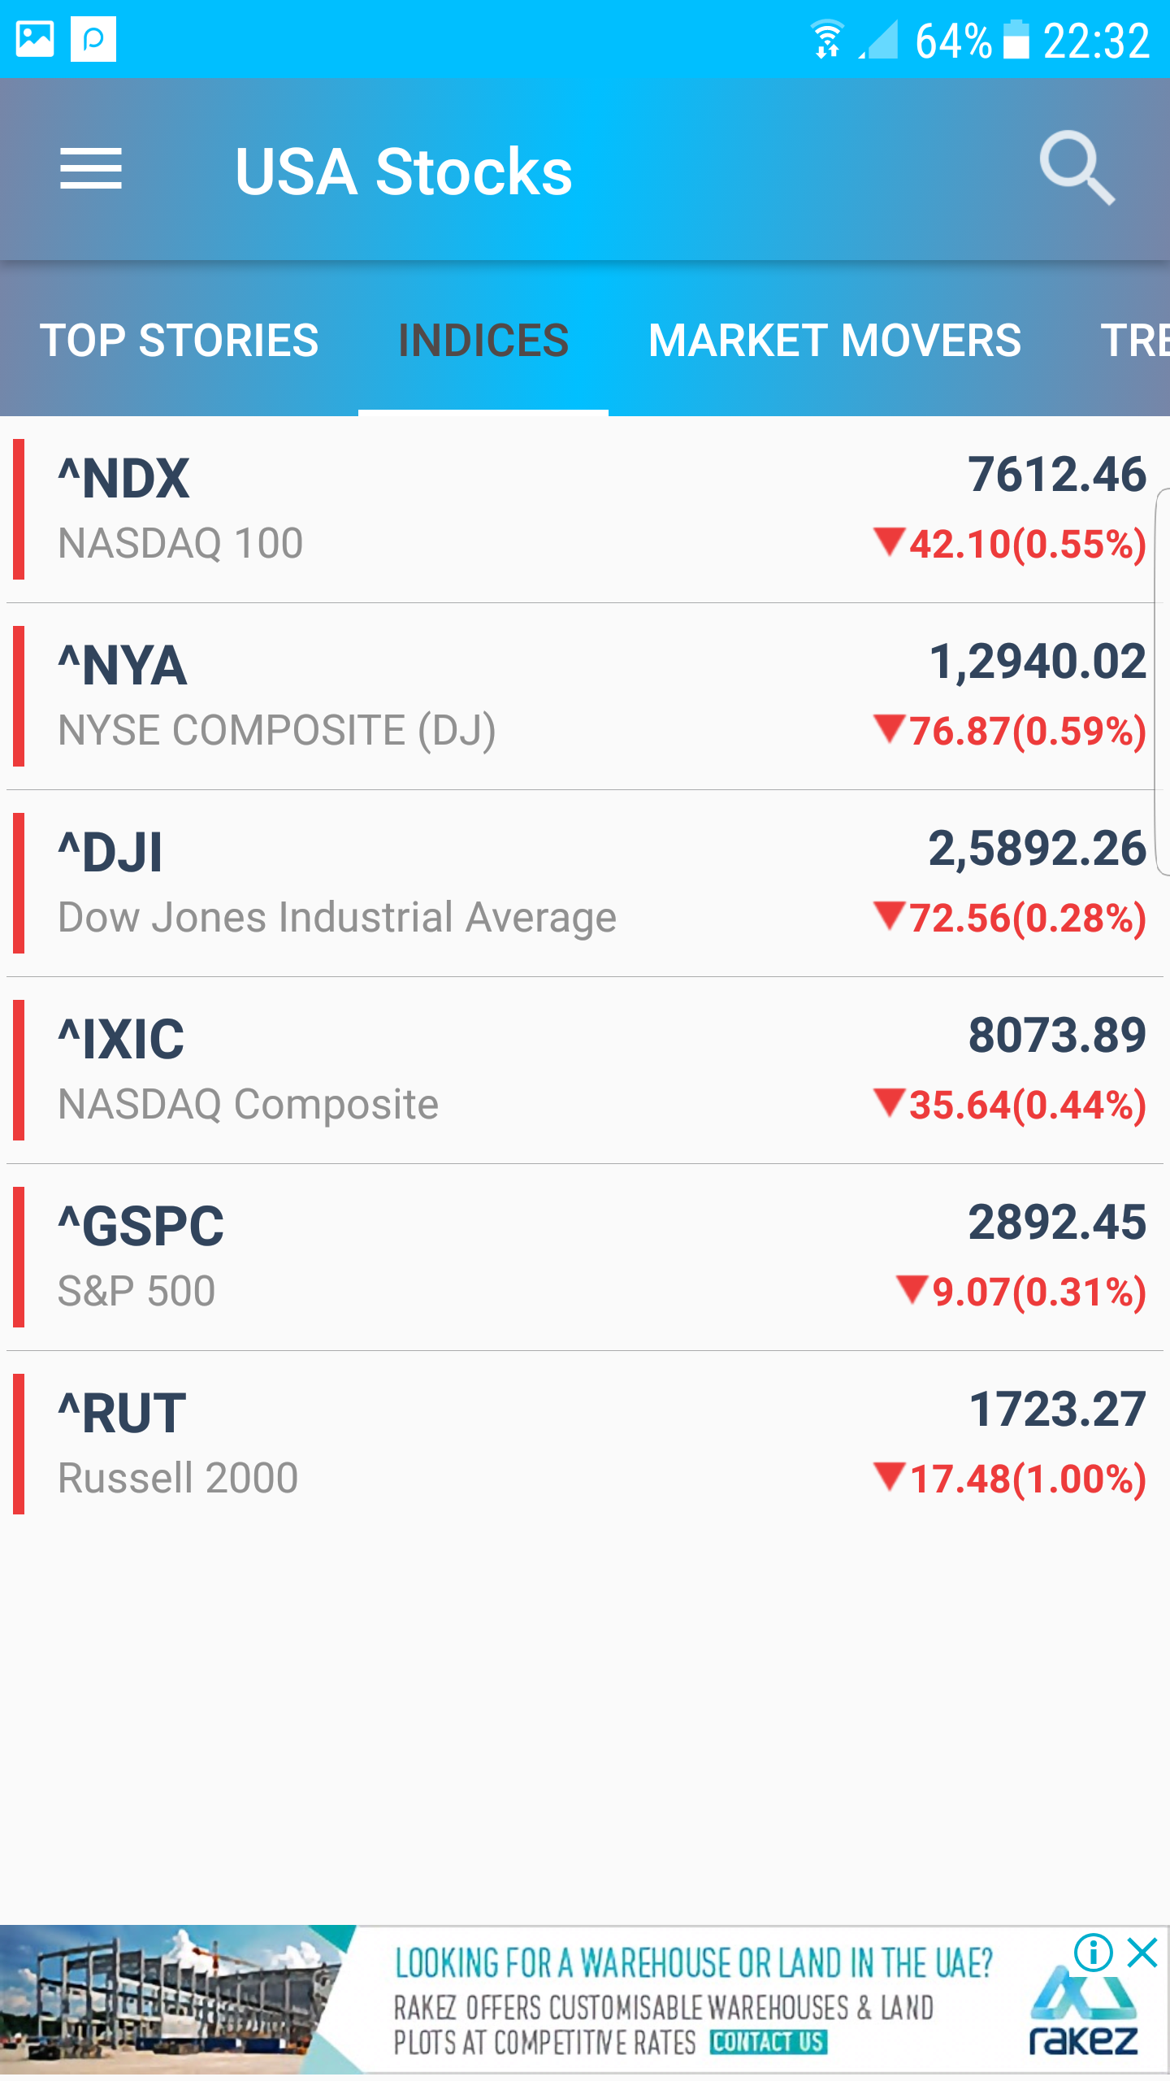Viewport: 1170px width, 2081px height.
Task: Open the NASDAQ 100 index row
Action: click(x=585, y=510)
